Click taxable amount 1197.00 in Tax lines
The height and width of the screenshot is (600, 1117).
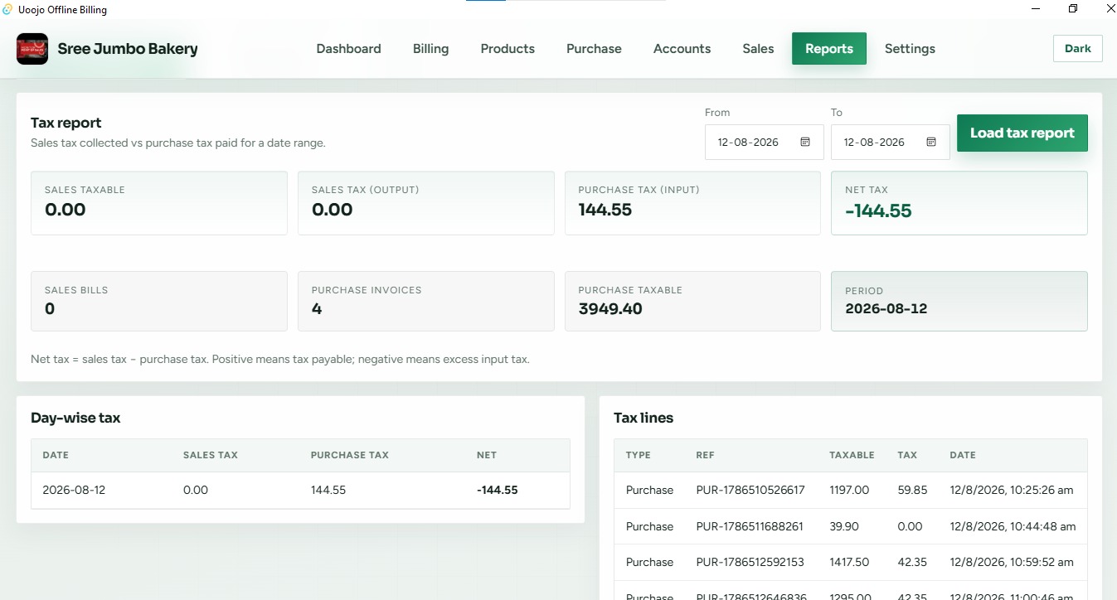point(849,491)
